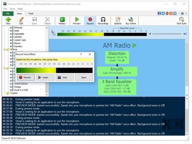Viewport: 192px width, 144px height.
Task: Select the Grand Canyon voice
Action: [21, 84]
